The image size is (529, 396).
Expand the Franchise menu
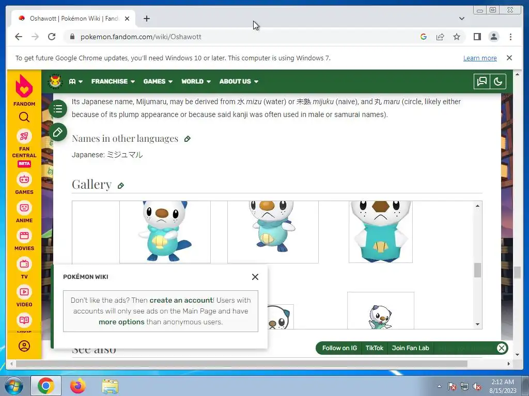tap(113, 81)
